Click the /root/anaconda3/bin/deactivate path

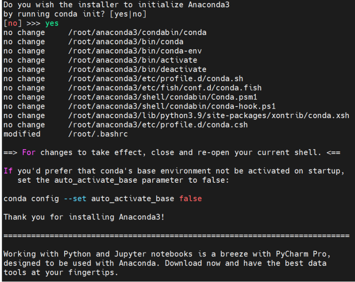(x=137, y=69)
